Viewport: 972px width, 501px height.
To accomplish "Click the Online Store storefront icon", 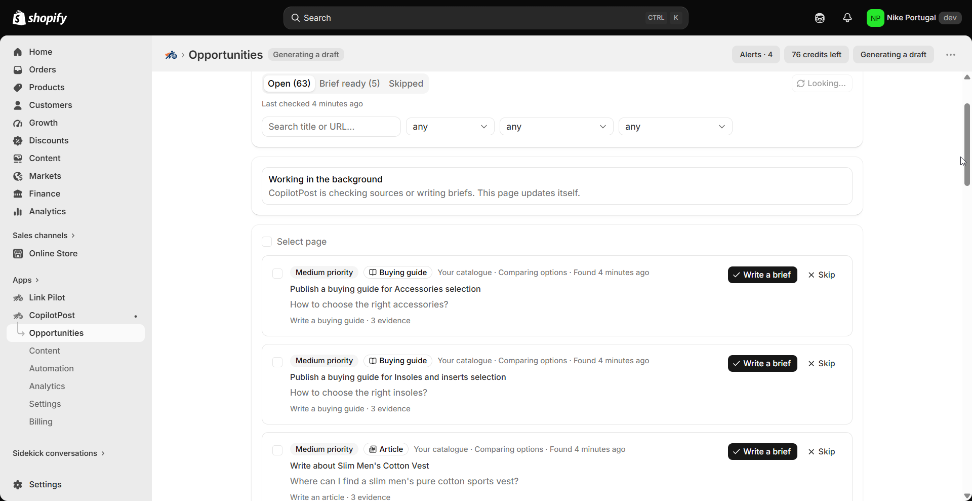I will 18,253.
